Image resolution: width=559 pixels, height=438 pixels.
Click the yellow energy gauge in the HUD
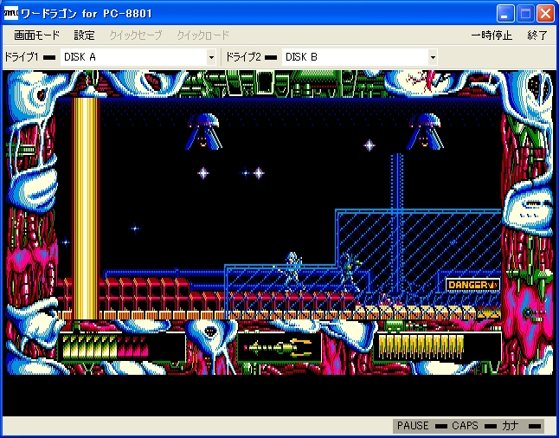pyautogui.click(x=421, y=347)
